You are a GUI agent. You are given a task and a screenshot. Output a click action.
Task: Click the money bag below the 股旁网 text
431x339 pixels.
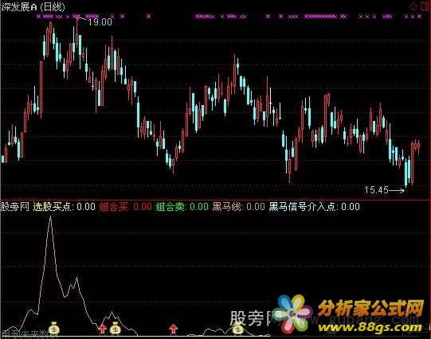[x=238, y=329]
